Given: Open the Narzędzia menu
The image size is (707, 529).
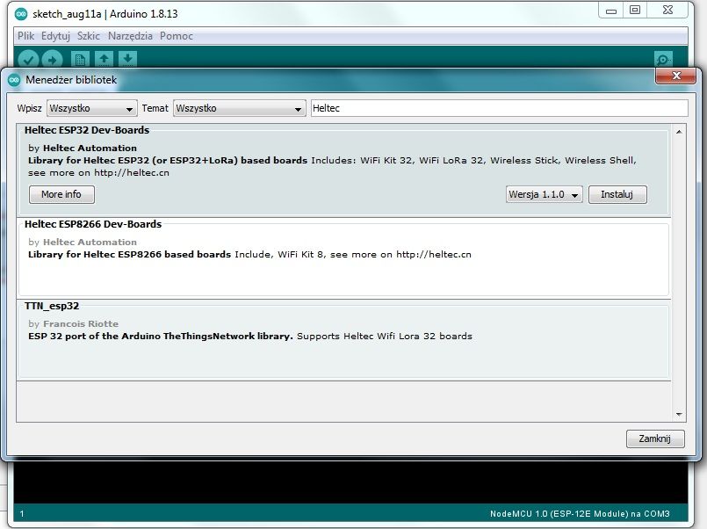Looking at the screenshot, I should [130, 36].
